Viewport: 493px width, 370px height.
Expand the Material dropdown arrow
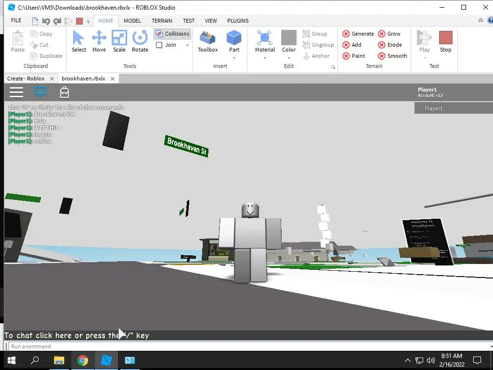click(x=265, y=58)
